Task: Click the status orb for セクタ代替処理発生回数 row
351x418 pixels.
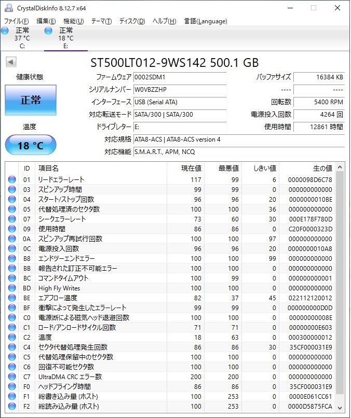Action: [12, 347]
